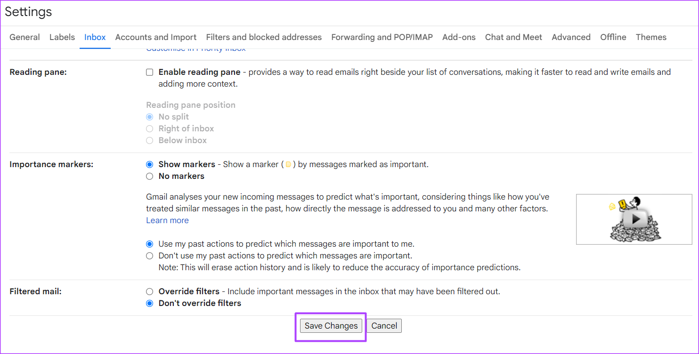Screen dimensions: 699x354
Task: Enable reading pane checkbox
Action: point(150,72)
